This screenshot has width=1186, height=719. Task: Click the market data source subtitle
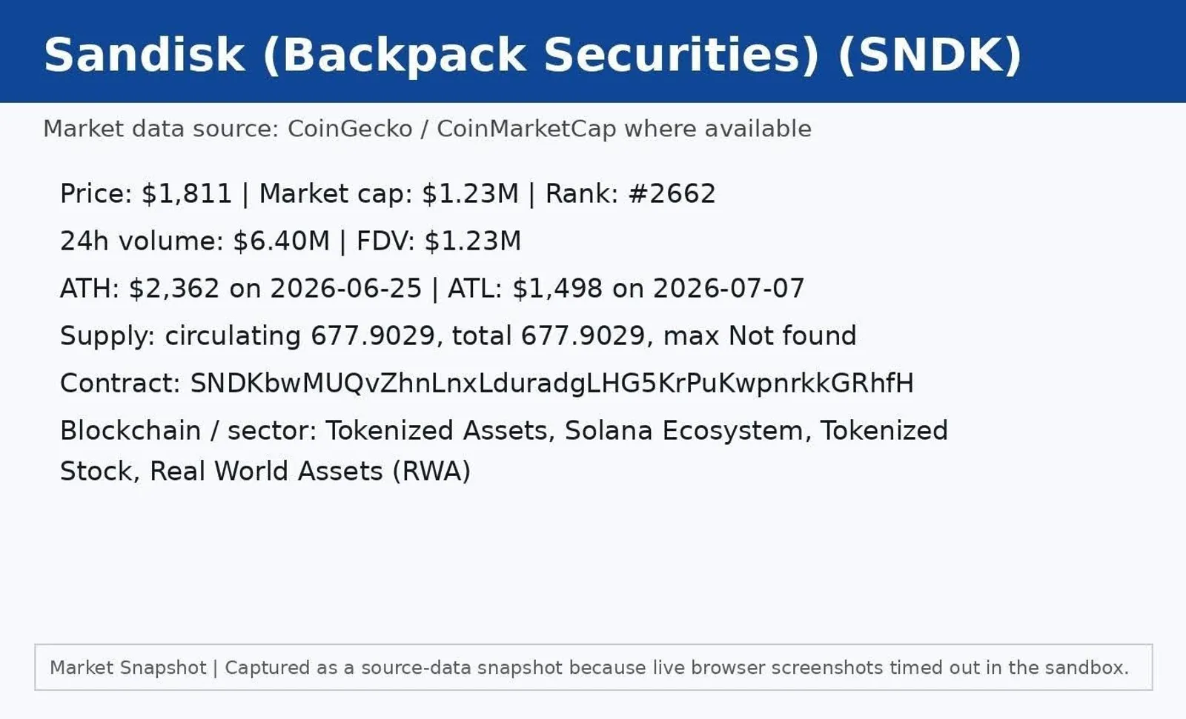pyautogui.click(x=427, y=129)
